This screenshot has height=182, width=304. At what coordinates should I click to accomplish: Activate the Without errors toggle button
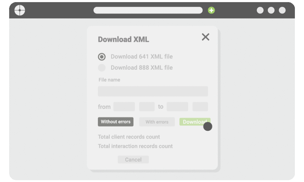(116, 122)
